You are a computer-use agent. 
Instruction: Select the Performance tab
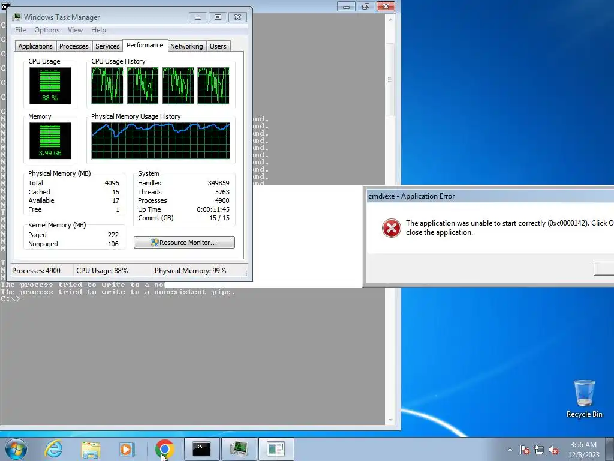[145, 46]
